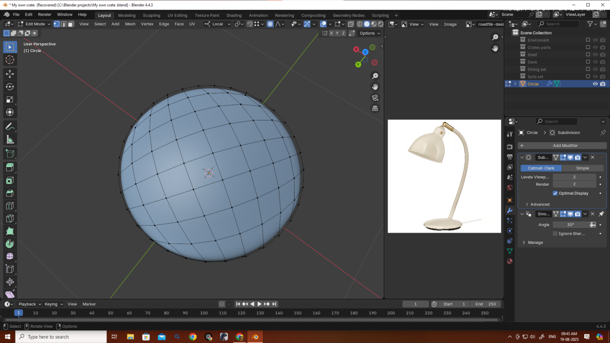
Task: Select the Simple subdivision type
Action: pyautogui.click(x=582, y=168)
